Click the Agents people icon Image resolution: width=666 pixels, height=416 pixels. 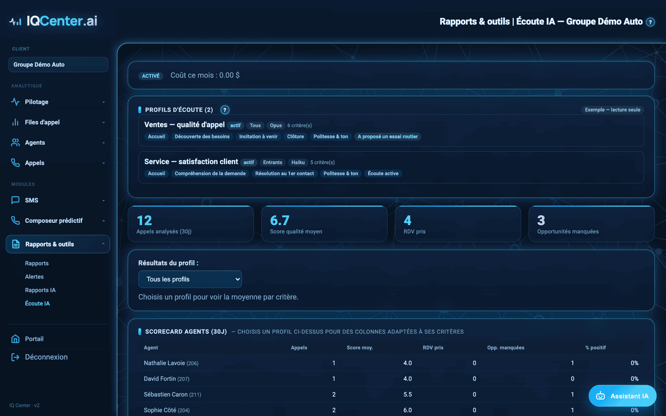point(15,142)
